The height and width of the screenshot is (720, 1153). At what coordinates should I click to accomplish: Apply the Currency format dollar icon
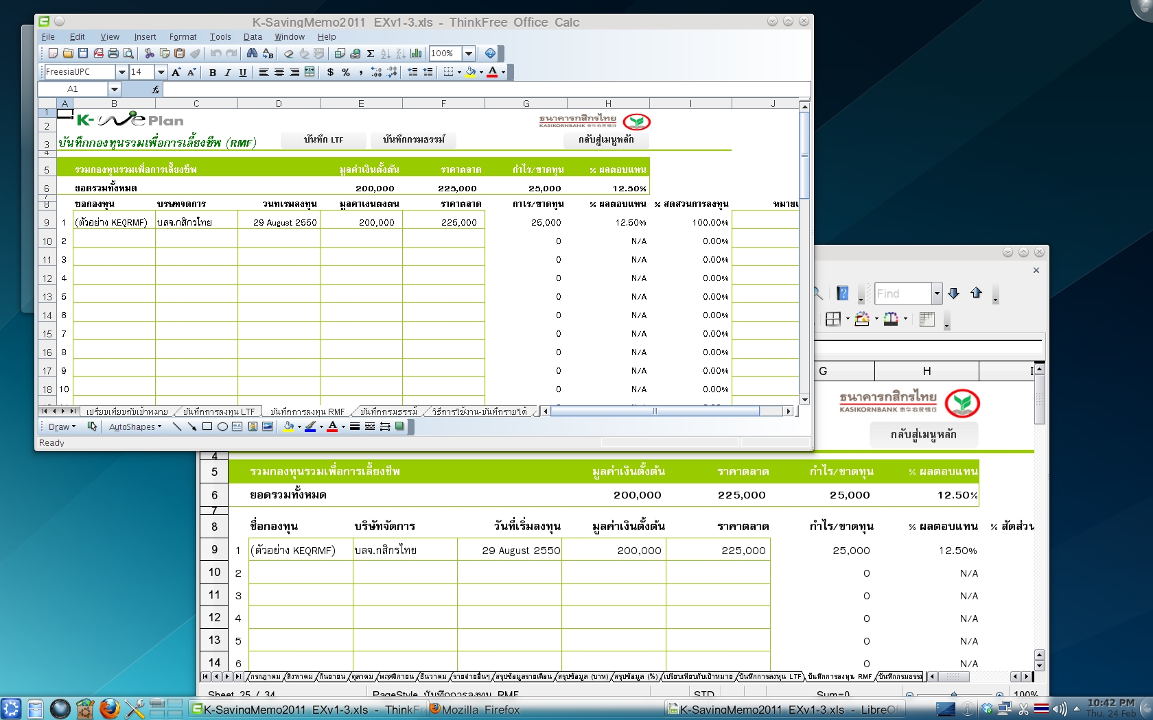point(330,72)
